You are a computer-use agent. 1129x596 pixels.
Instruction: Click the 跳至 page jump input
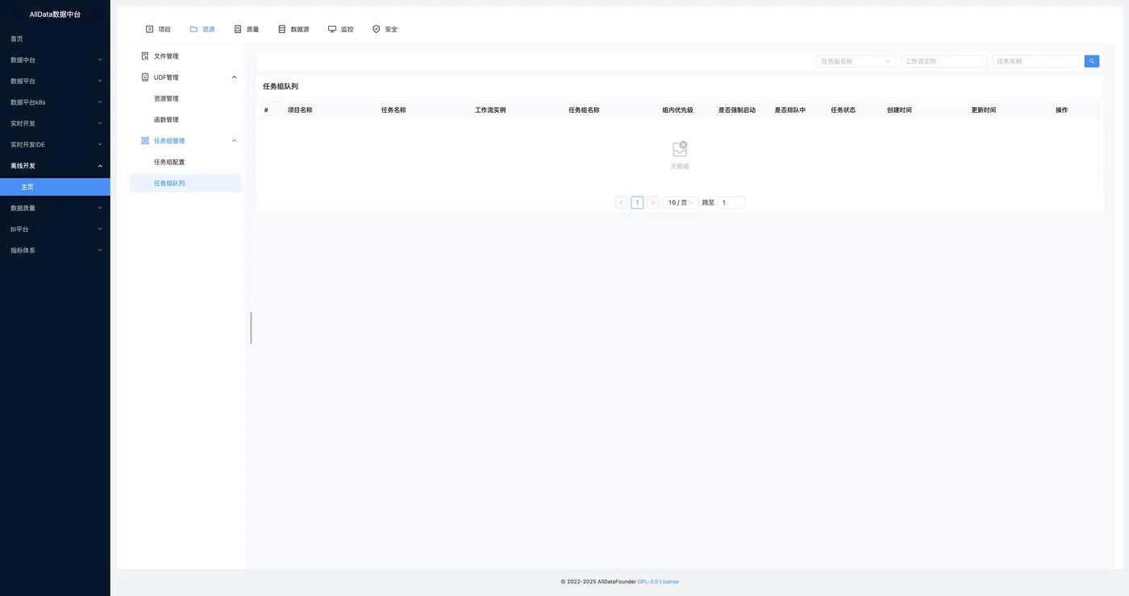[731, 203]
